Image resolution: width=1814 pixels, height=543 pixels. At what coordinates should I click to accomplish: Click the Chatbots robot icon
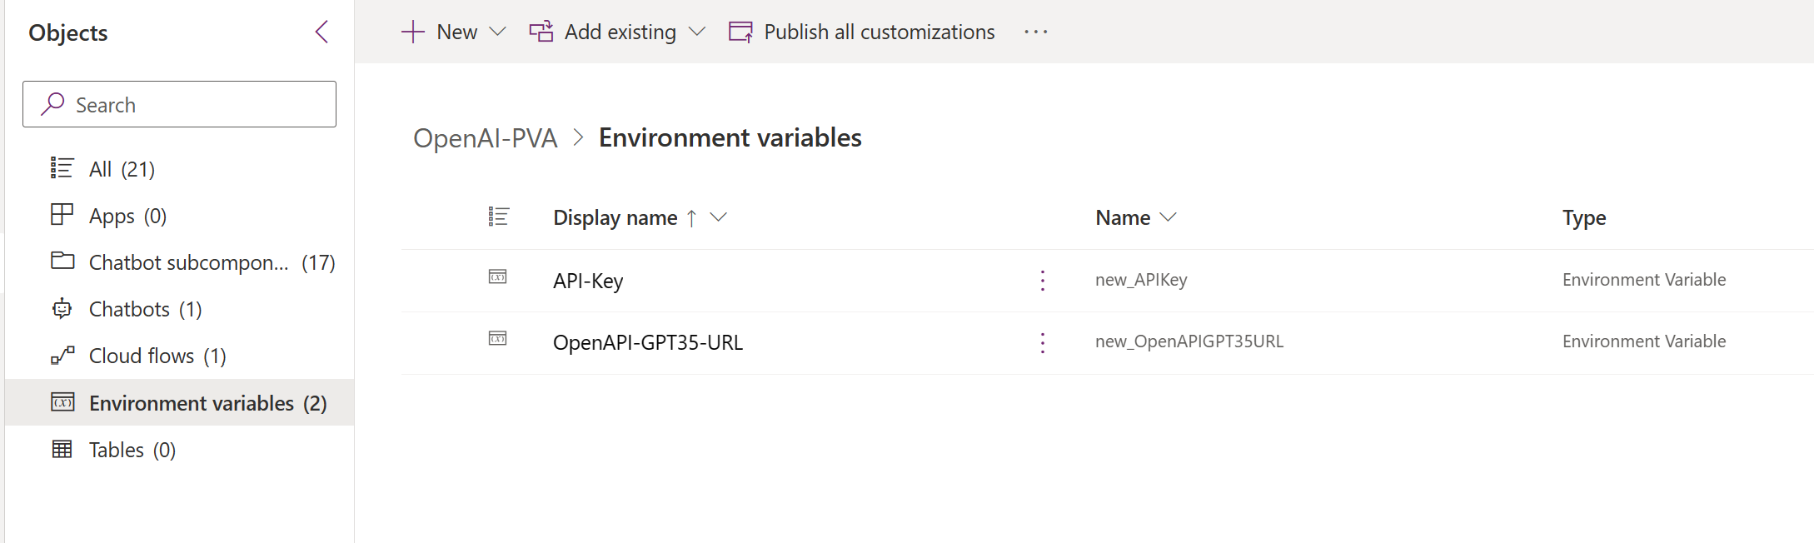tap(62, 309)
